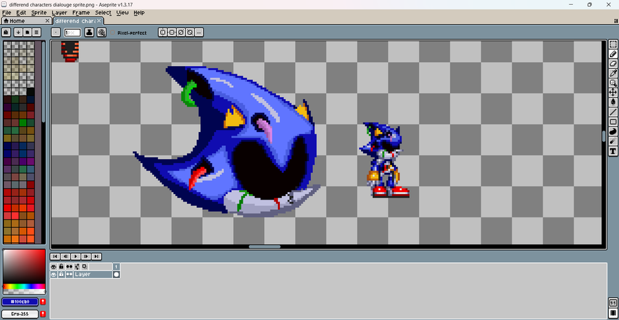Jump to the first frame
Screen dimensions: 619x320
[x=55, y=257]
